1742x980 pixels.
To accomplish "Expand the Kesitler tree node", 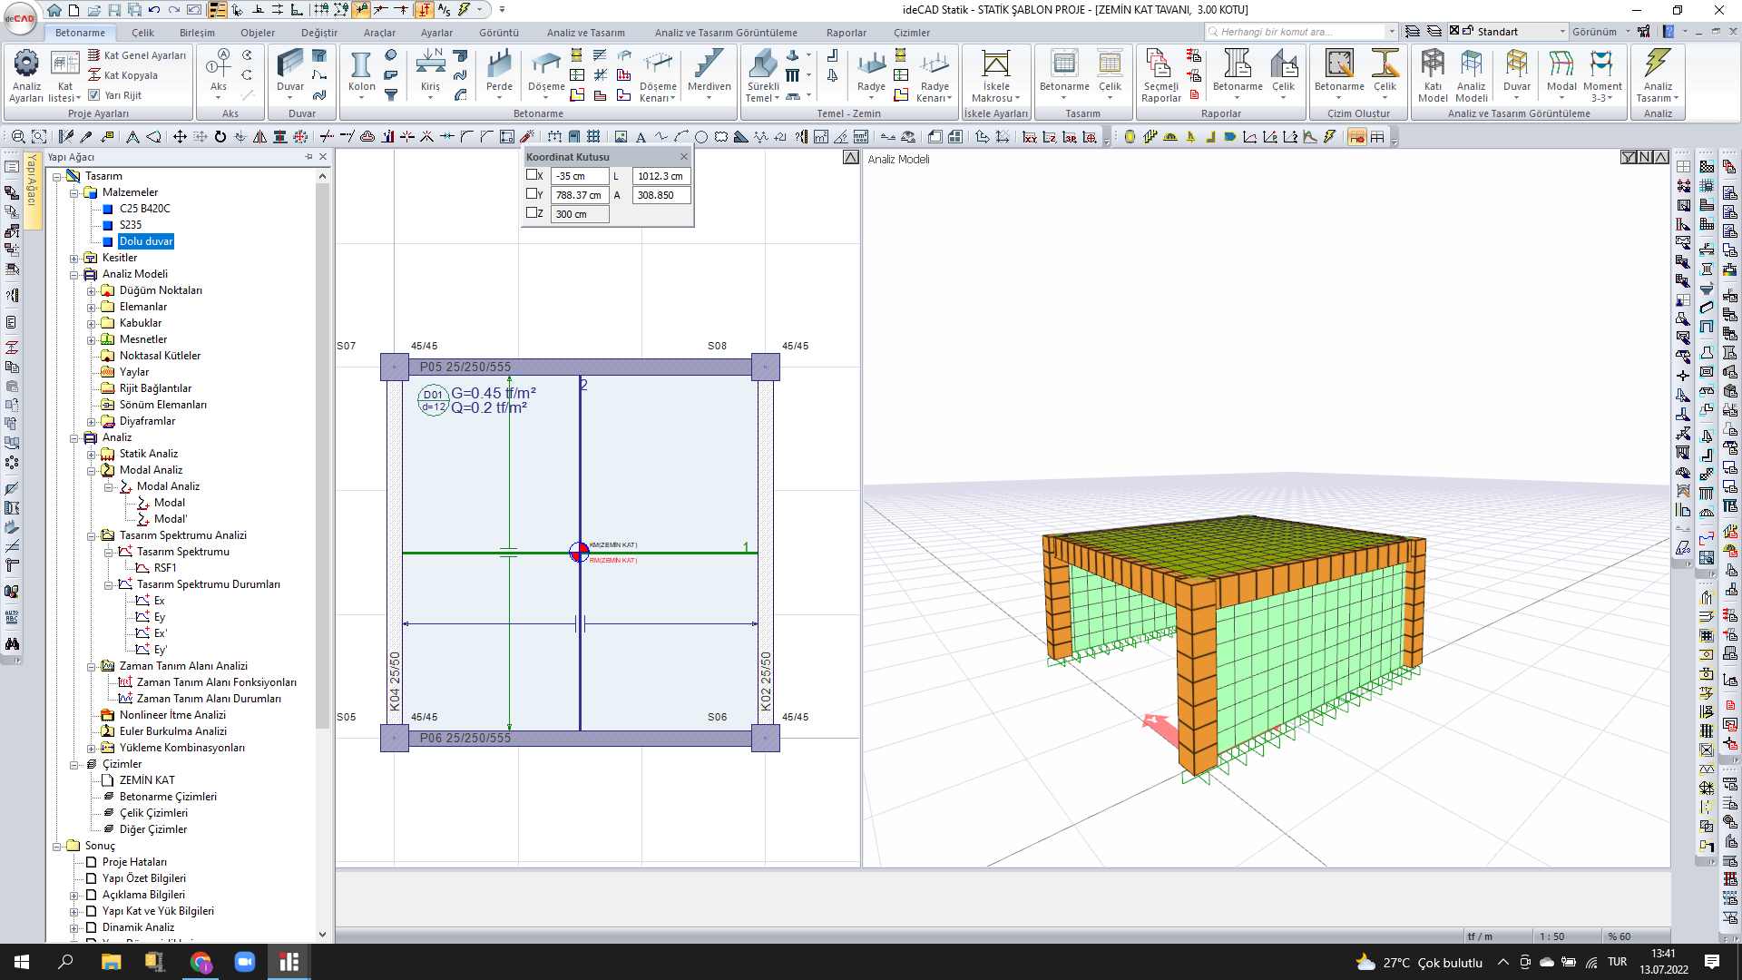I will 74,258.
